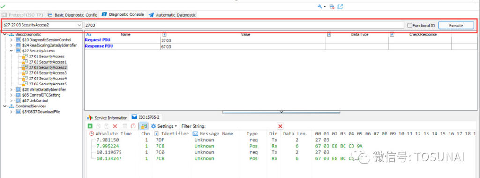Click the red clock time-mode icon in trace toolbar
The height and width of the screenshot is (178, 480).
(x=133, y=126)
